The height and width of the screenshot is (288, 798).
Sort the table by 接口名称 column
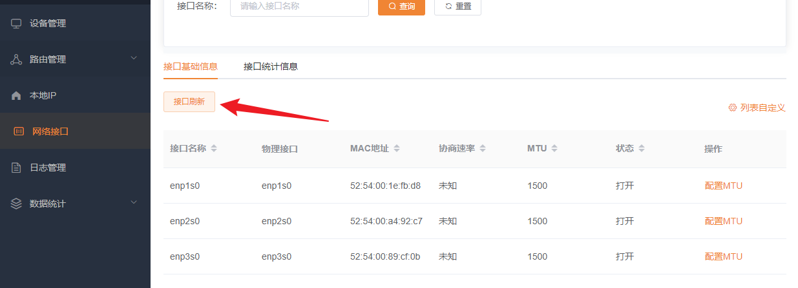click(214, 149)
